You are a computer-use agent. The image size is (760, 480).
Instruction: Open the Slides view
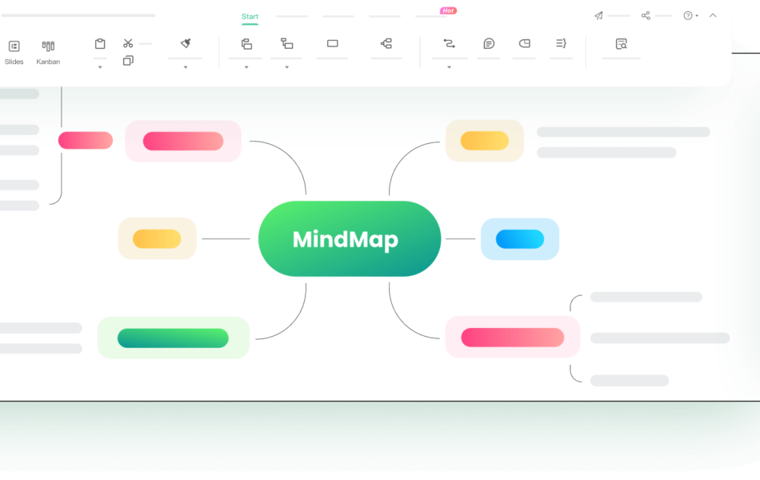click(14, 51)
